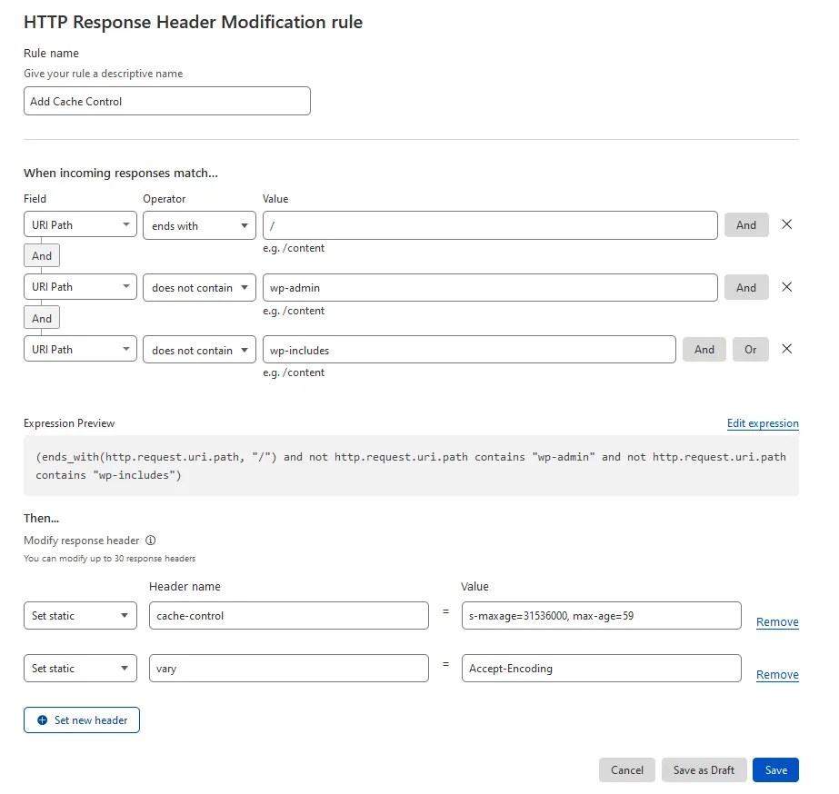Save the rule
Screen dimensions: 839x794
point(775,769)
